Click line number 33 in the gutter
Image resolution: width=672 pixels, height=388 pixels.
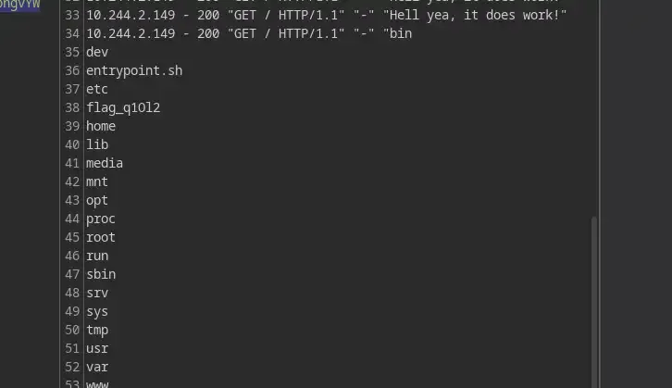tap(72, 15)
